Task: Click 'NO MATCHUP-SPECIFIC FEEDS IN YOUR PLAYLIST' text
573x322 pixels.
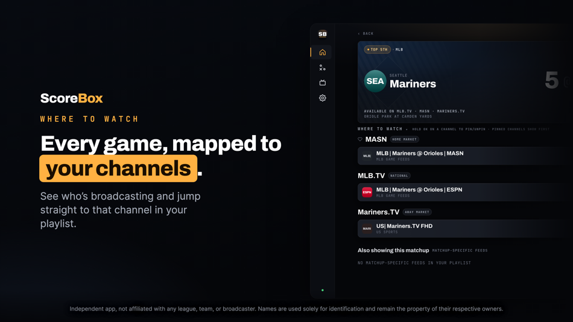Action: coord(414,263)
